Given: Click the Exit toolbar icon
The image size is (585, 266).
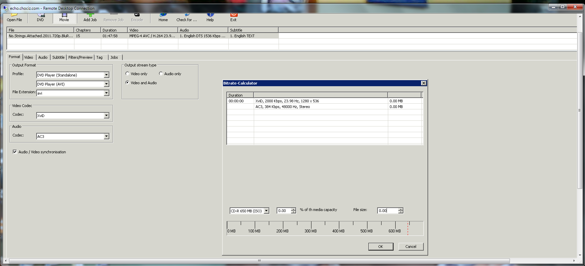Looking at the screenshot, I should coord(234,17).
